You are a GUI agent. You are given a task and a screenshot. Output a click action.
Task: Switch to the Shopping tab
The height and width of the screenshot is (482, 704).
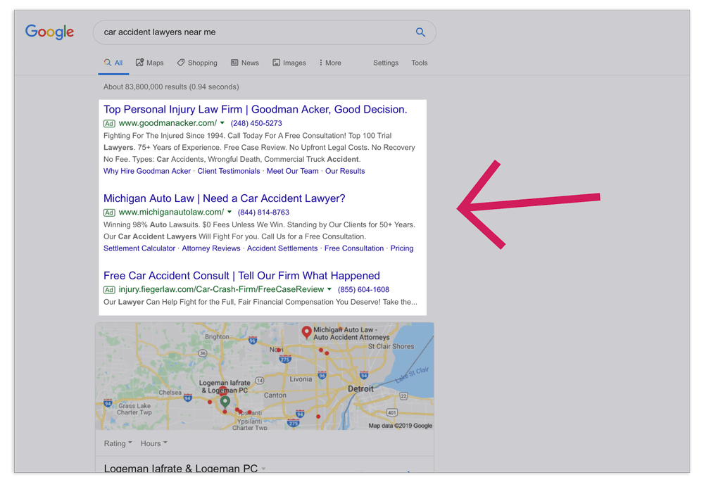point(197,63)
